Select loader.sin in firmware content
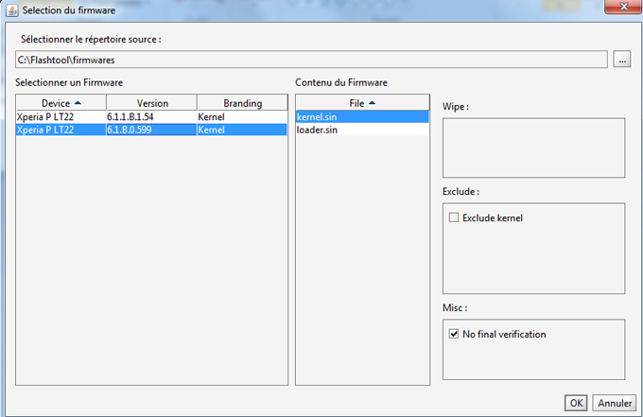The image size is (643, 417). [362, 130]
